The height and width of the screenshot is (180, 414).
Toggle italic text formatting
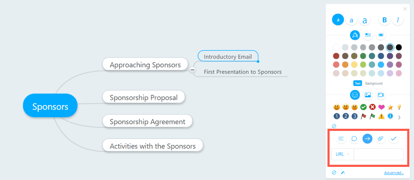coord(398,19)
